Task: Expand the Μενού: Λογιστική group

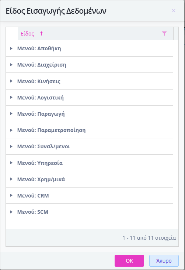Action: click(11, 98)
